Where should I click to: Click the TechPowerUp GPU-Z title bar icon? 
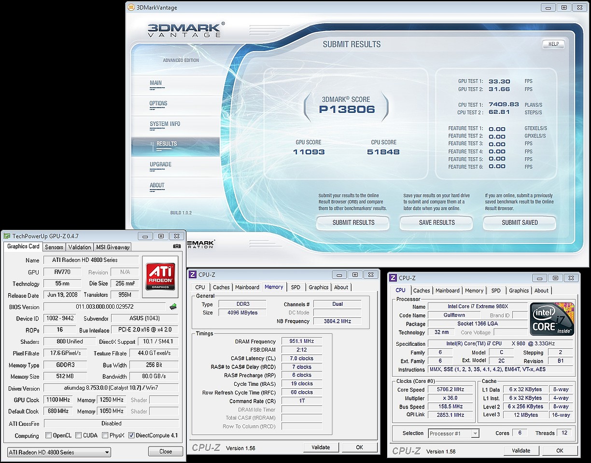pyautogui.click(x=7, y=236)
